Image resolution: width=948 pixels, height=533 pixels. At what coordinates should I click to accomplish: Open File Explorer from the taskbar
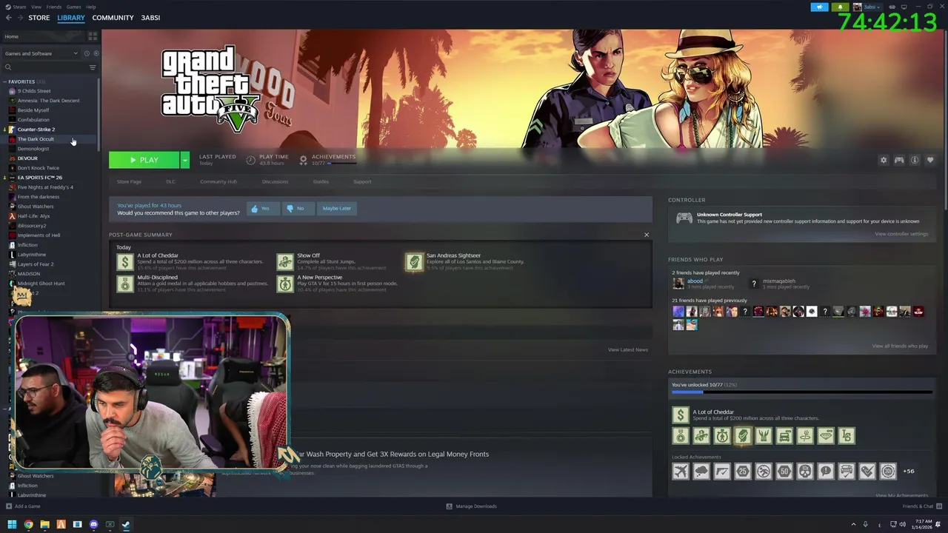tap(44, 524)
